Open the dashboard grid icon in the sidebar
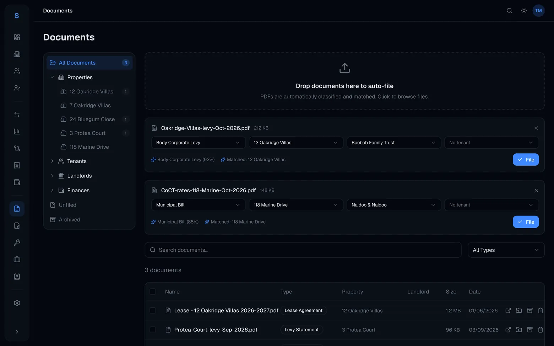 pos(17,37)
